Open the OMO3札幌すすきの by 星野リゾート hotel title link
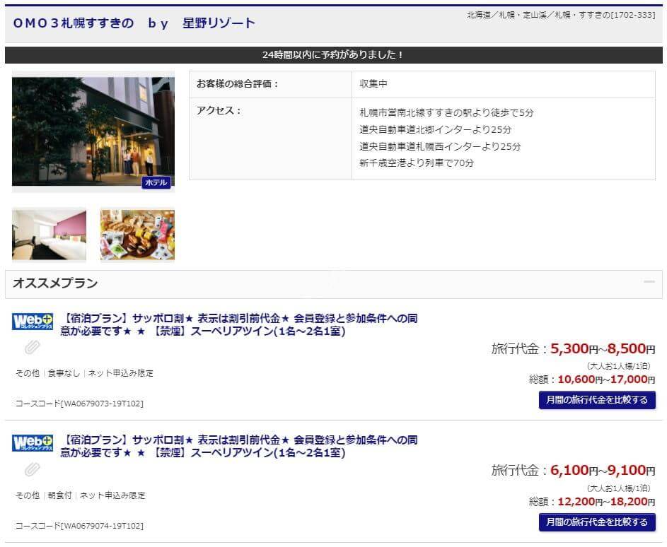Image resolution: width=667 pixels, height=547 pixels. [134, 23]
